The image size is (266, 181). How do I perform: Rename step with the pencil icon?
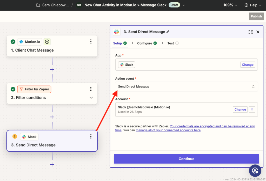point(168,32)
